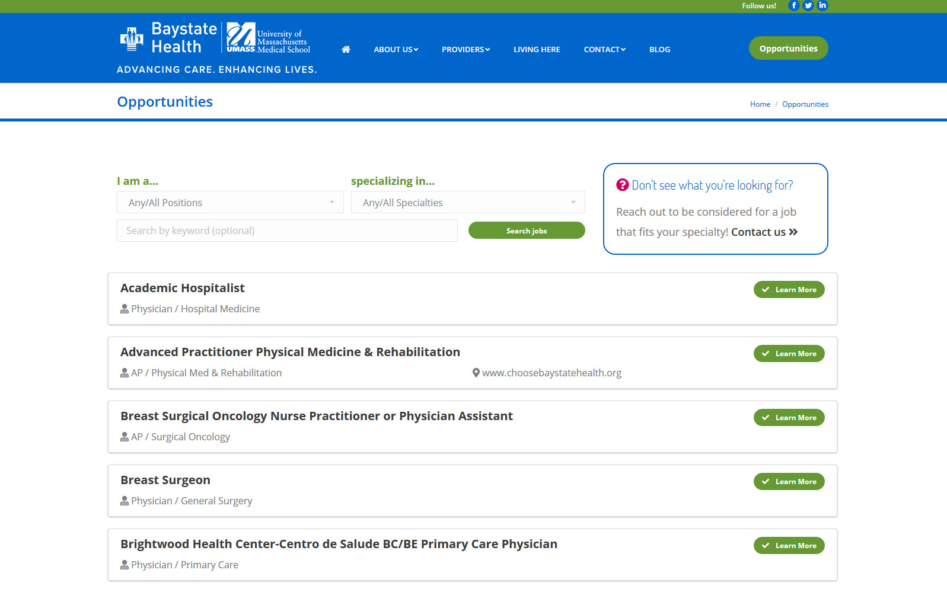947x589 pixels.
Task: Click the UMass Medical School logo
Action: click(268, 38)
